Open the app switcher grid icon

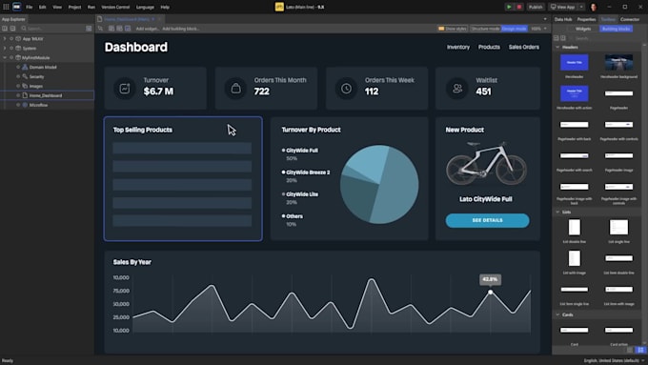pos(6,7)
